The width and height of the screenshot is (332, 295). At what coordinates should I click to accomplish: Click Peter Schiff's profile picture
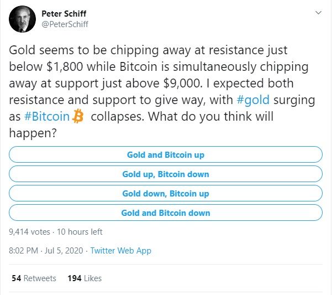[23, 19]
